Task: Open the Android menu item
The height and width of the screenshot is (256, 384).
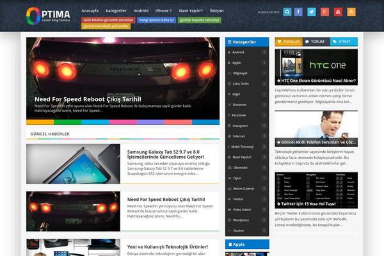Action: [x=141, y=11]
